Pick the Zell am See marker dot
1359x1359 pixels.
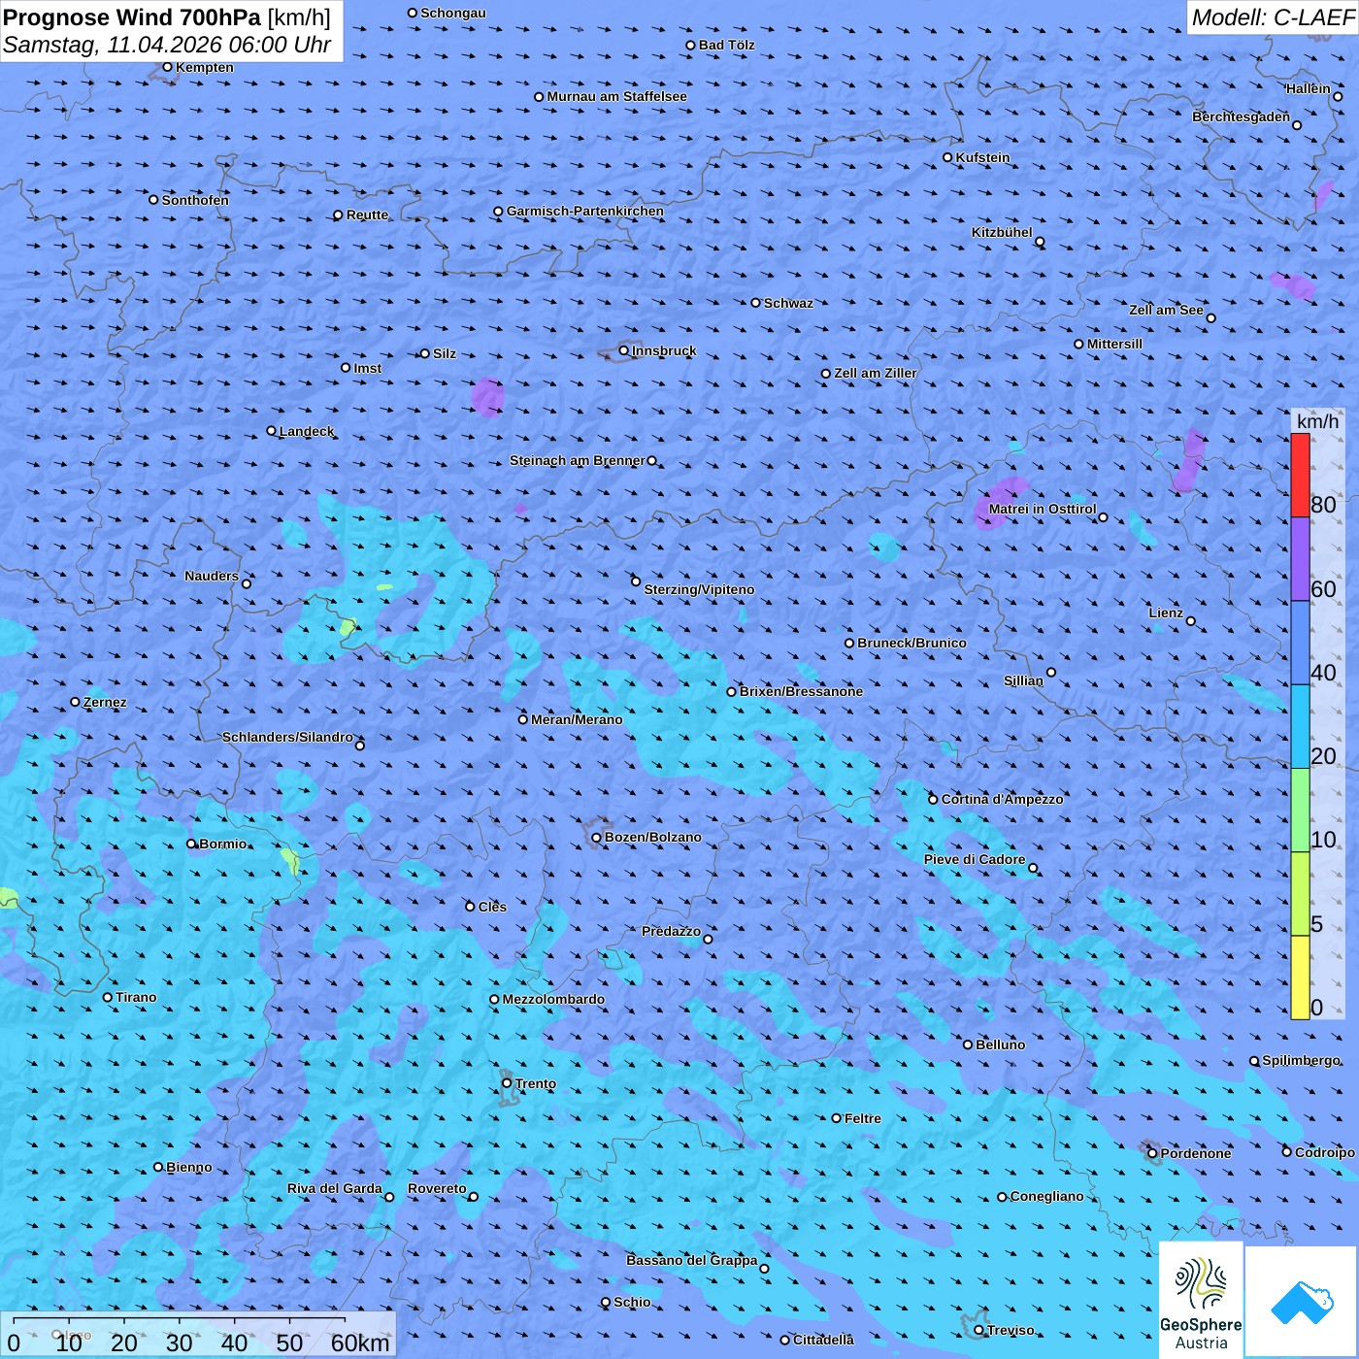point(1210,317)
